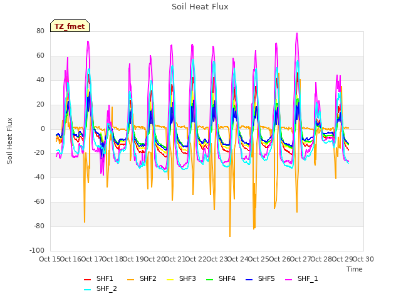Select the magenta SHF_1 legend swatch
The image size is (401, 301).
pos(288,280)
